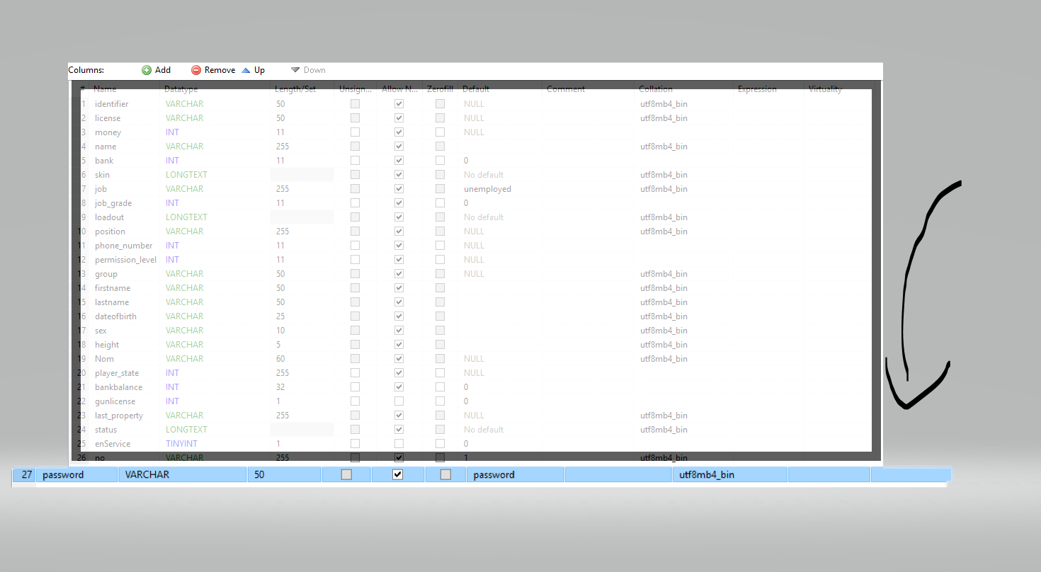
Task: Move column up with blue Up arrow
Action: (x=246, y=70)
